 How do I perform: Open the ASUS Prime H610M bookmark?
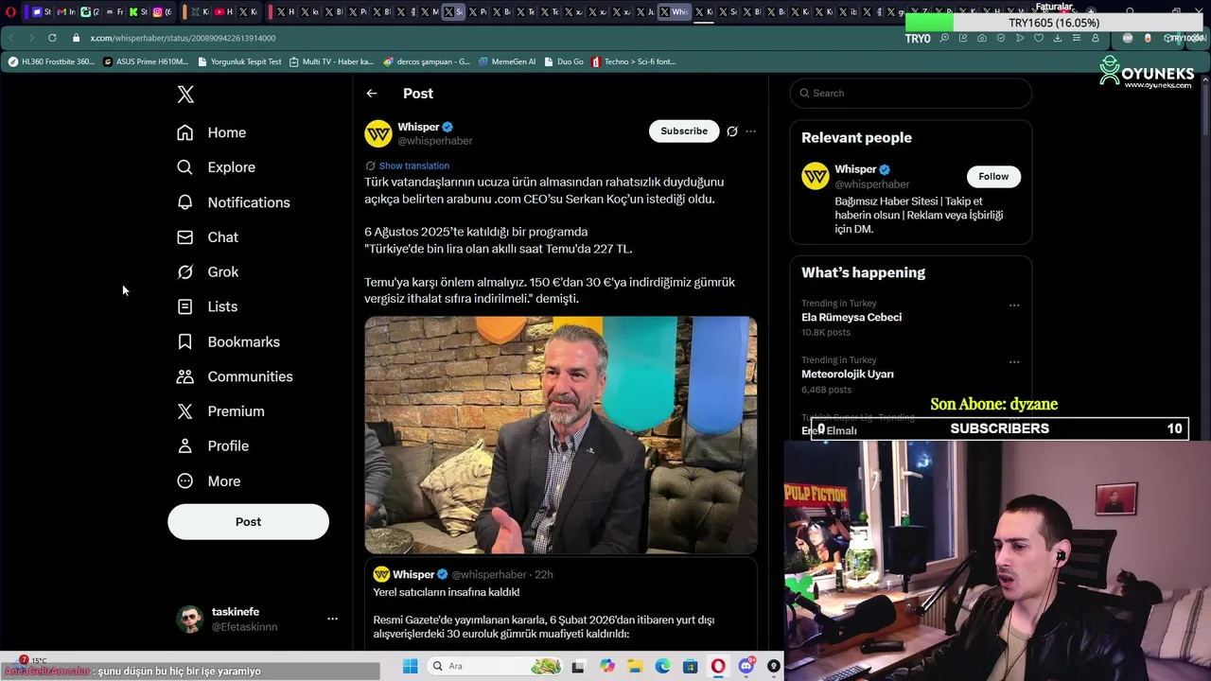[x=146, y=61]
